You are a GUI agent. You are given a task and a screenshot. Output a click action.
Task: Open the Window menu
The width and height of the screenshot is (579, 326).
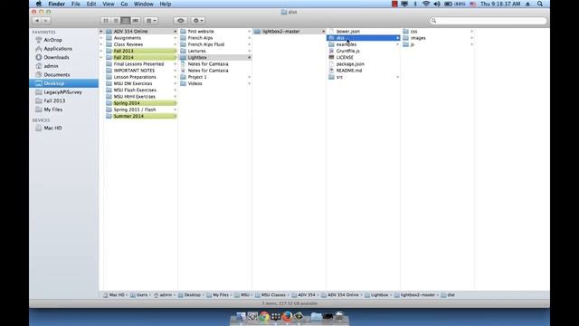tap(143, 4)
